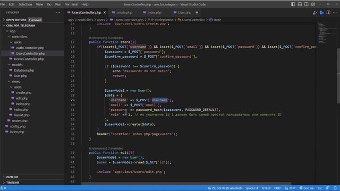Click the errors and warnings status indicator
340x191 pixels.
click(3, 188)
